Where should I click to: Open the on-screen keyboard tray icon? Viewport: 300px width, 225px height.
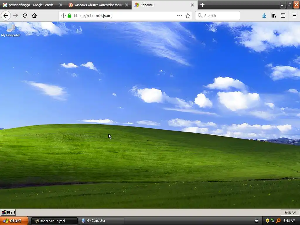coord(257,221)
